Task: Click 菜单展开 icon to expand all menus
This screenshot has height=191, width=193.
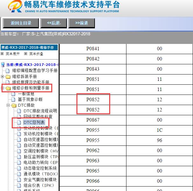Action: pos(2,54)
